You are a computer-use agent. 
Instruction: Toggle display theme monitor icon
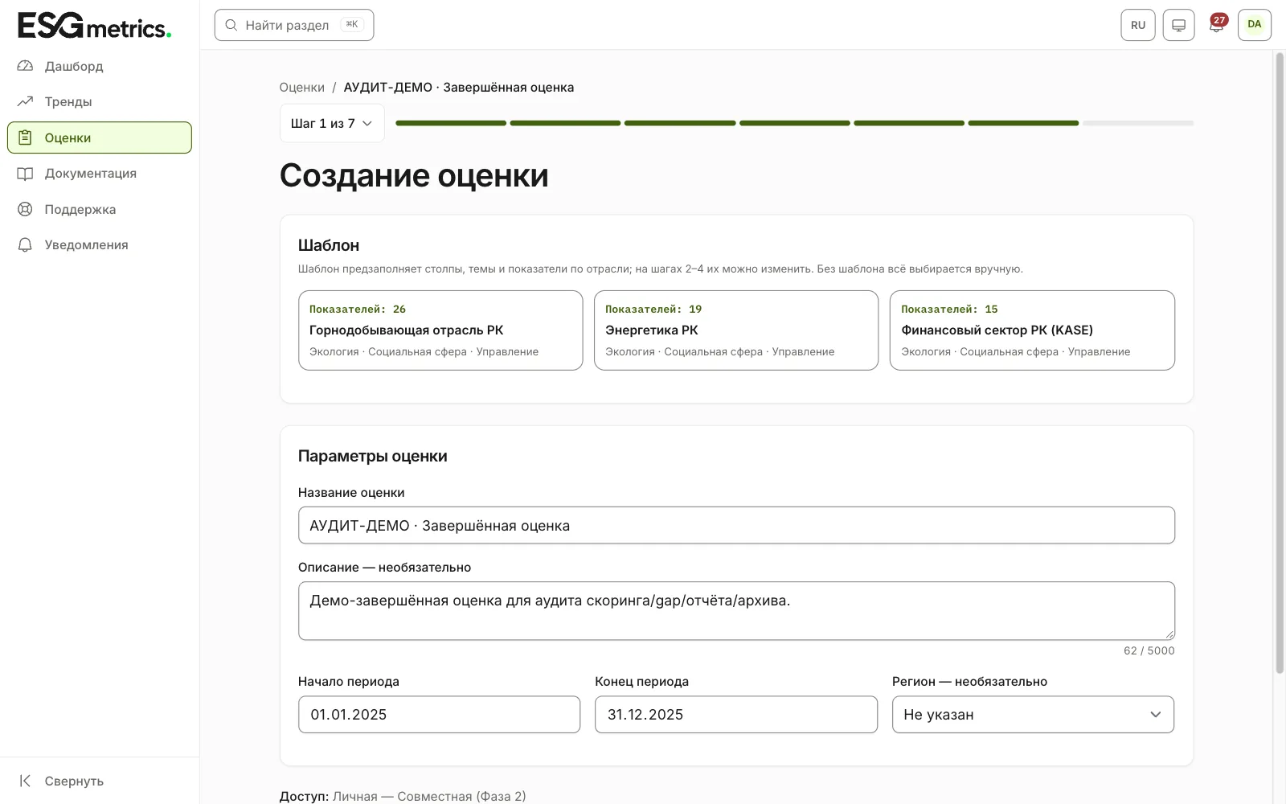1178,25
